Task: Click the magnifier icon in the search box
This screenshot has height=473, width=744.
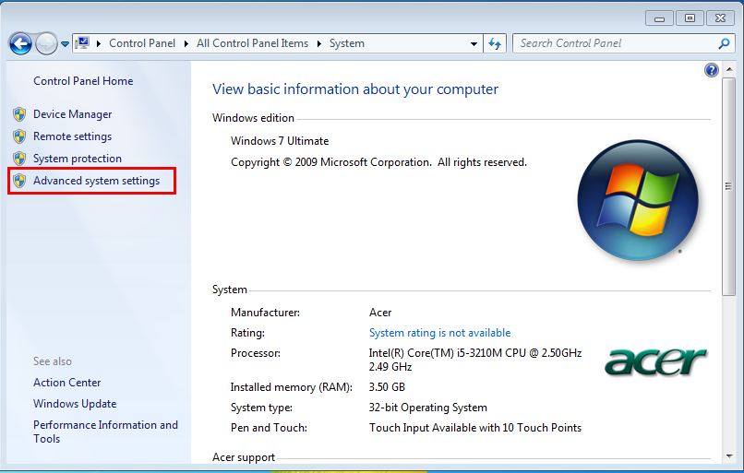Action: pos(724,43)
